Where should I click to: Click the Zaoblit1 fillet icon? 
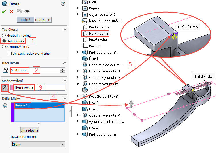pyautogui.click(x=85, y=90)
